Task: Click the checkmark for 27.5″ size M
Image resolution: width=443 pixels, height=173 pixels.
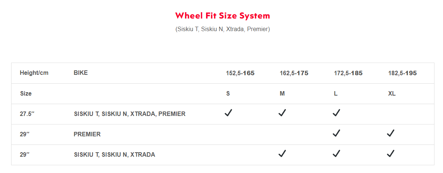Action: [x=282, y=113]
